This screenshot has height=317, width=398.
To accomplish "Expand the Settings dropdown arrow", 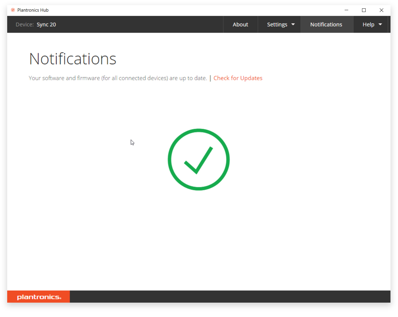I will click(x=293, y=25).
